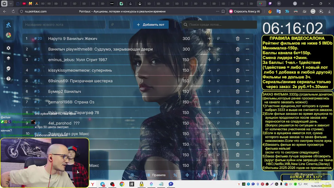
Task: Click compact view icon in bottom toolbar
Action: click(x=187, y=175)
